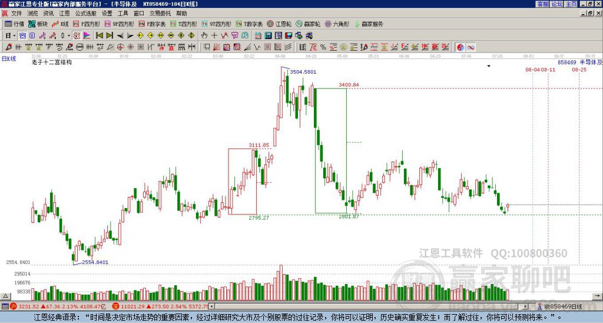Select the Gann fan lines tool
Screen dimensions: 603x323
[x=217, y=47]
